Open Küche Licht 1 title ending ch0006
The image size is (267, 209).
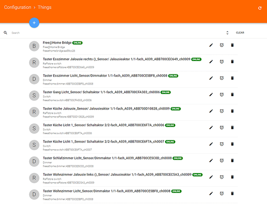104,125
